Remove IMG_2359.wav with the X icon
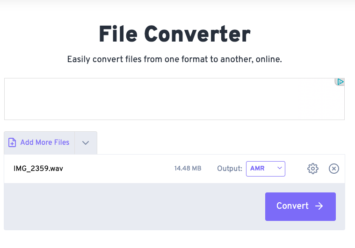 334,169
